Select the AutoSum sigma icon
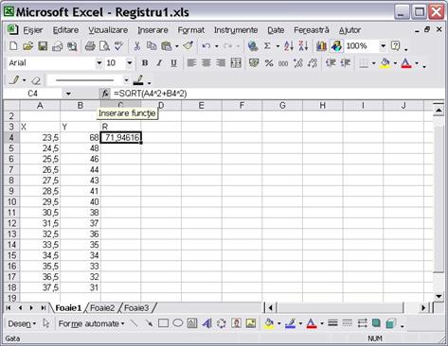 click(267, 46)
